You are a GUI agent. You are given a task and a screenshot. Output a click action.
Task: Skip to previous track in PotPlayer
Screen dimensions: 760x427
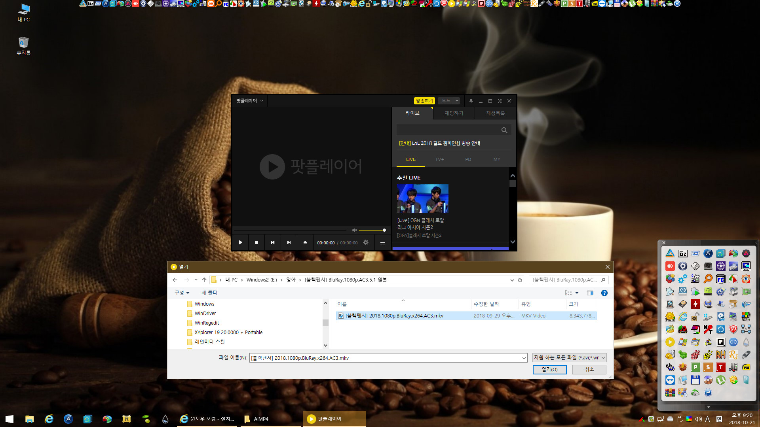273,242
